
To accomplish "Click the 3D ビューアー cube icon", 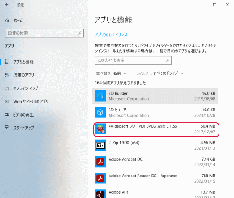I will pyautogui.click(x=100, y=112).
